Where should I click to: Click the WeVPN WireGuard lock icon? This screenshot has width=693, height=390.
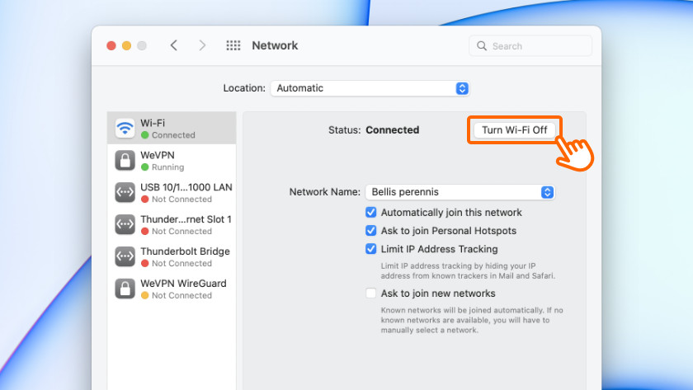point(125,289)
